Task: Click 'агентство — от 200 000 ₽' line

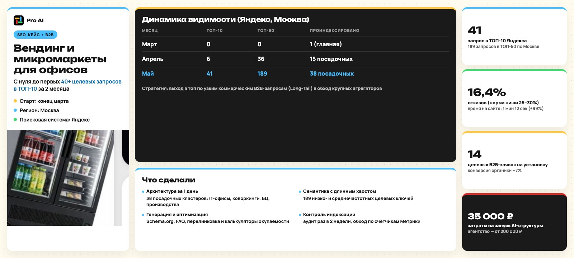Action: (x=495, y=231)
